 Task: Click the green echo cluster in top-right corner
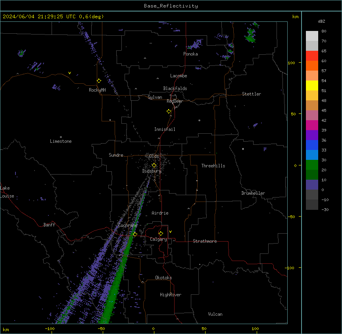pos(250,35)
